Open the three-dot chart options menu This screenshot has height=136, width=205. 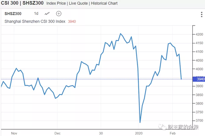pos(202,14)
